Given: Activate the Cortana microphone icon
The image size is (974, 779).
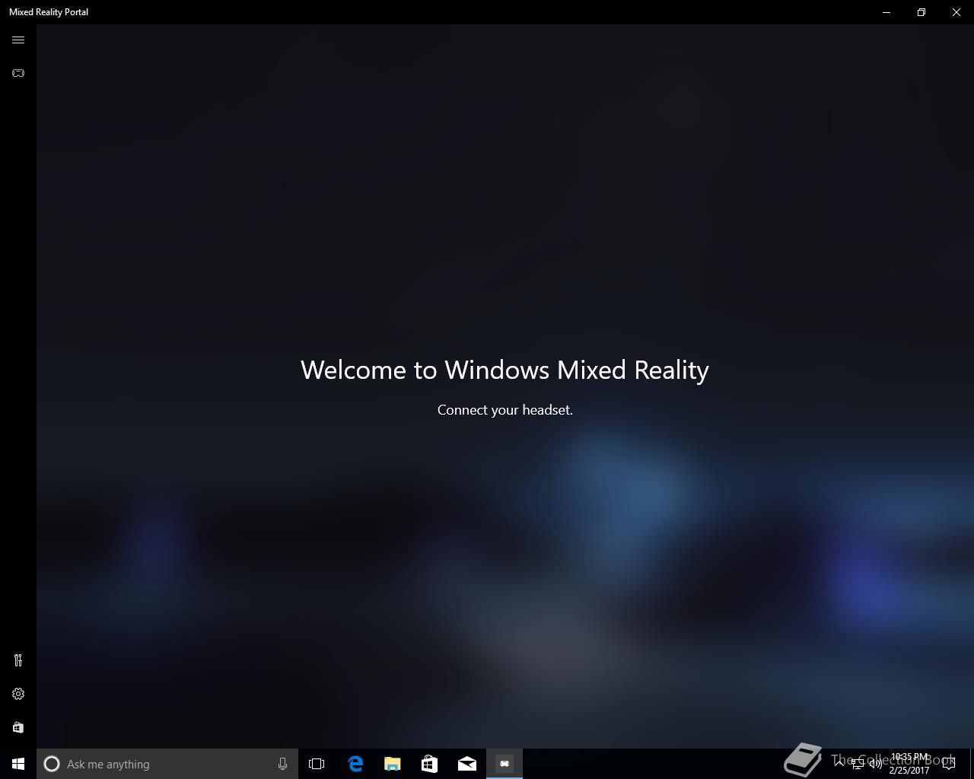Looking at the screenshot, I should click(x=282, y=764).
